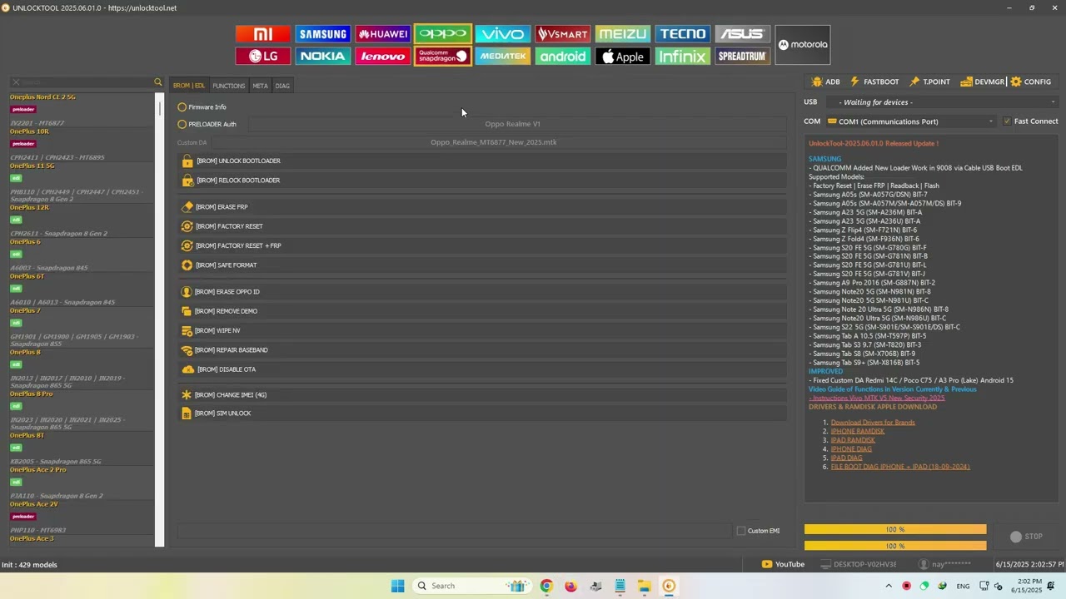The image size is (1066, 599).
Task: Select the Motorola brand tile
Action: pos(803,45)
